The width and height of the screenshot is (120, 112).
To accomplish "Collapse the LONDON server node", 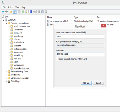I will (3, 20).
